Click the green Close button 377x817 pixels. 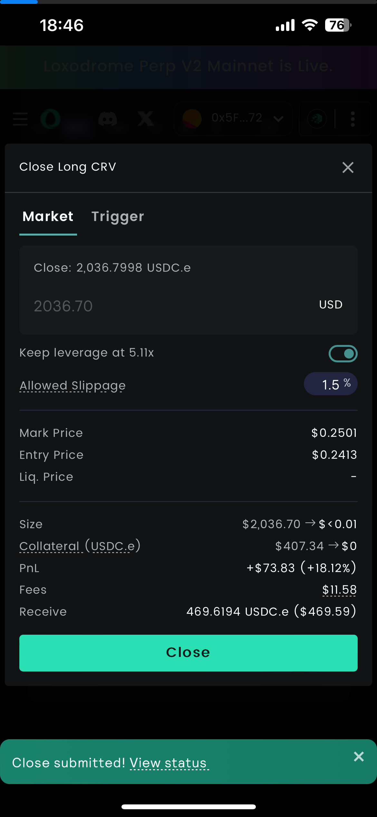coord(188,653)
